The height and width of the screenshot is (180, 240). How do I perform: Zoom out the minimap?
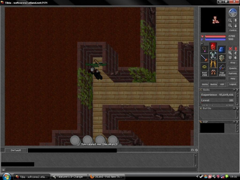[230, 21]
